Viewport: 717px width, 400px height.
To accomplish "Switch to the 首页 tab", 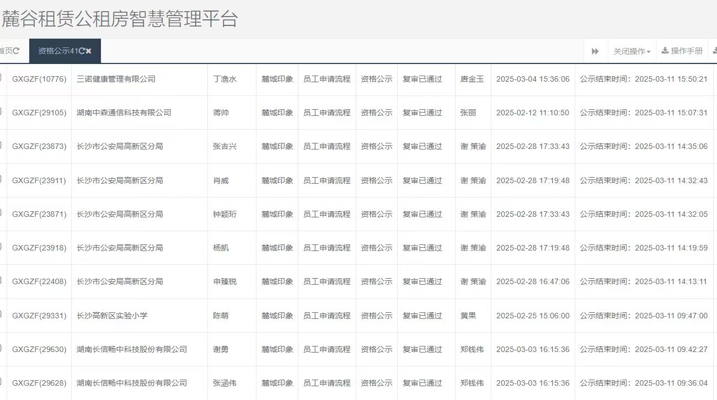I will coord(8,50).
